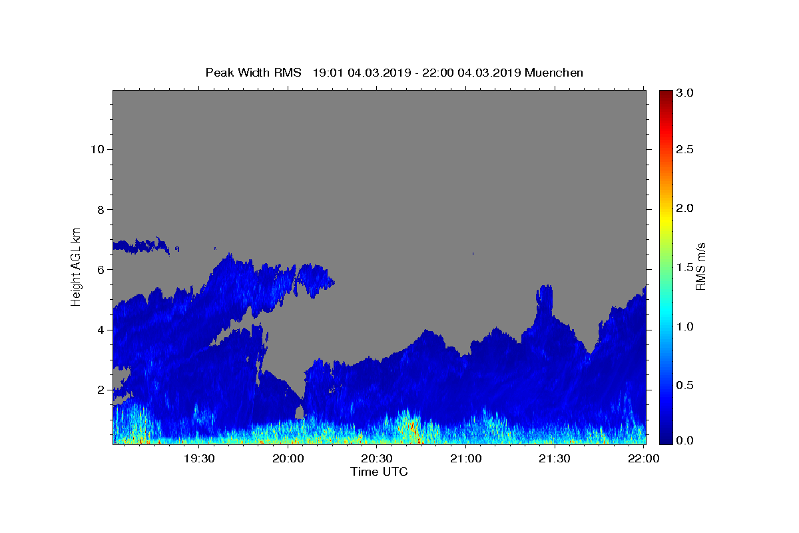The height and width of the screenshot is (533, 799).
Task: Click the colorbar value 1.5
Action: coord(685,267)
